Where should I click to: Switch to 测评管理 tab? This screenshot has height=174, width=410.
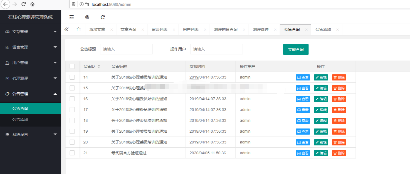tap(261, 29)
